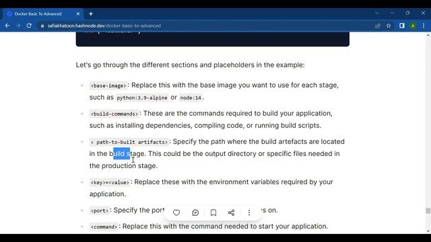Click the browser forward arrow
Viewport: 431px width, 242px height.
(x=18, y=26)
